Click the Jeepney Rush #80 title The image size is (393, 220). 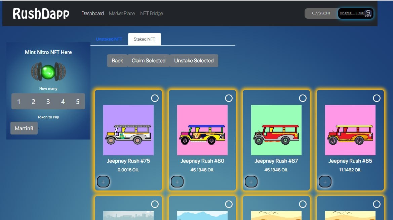(202, 161)
